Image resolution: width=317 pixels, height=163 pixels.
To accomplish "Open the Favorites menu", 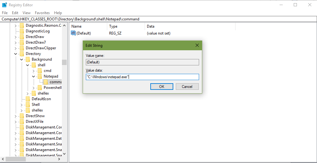I will click(x=42, y=13).
